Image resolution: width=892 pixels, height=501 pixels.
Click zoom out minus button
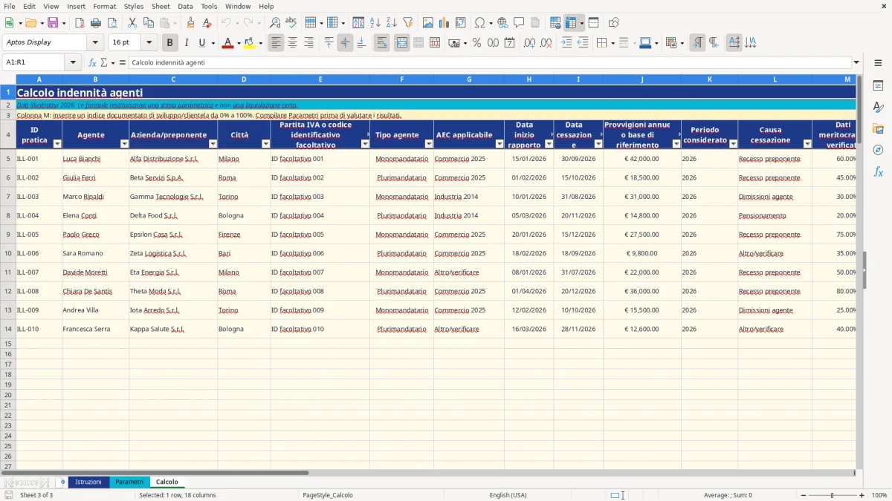(802, 495)
